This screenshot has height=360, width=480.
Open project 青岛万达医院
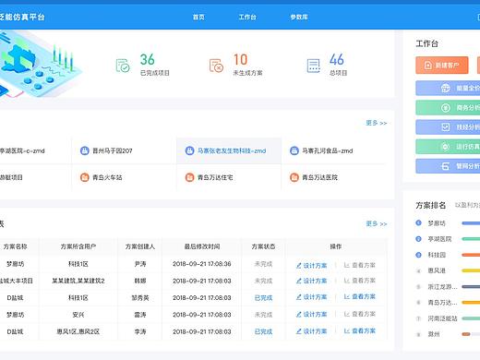coord(319,177)
